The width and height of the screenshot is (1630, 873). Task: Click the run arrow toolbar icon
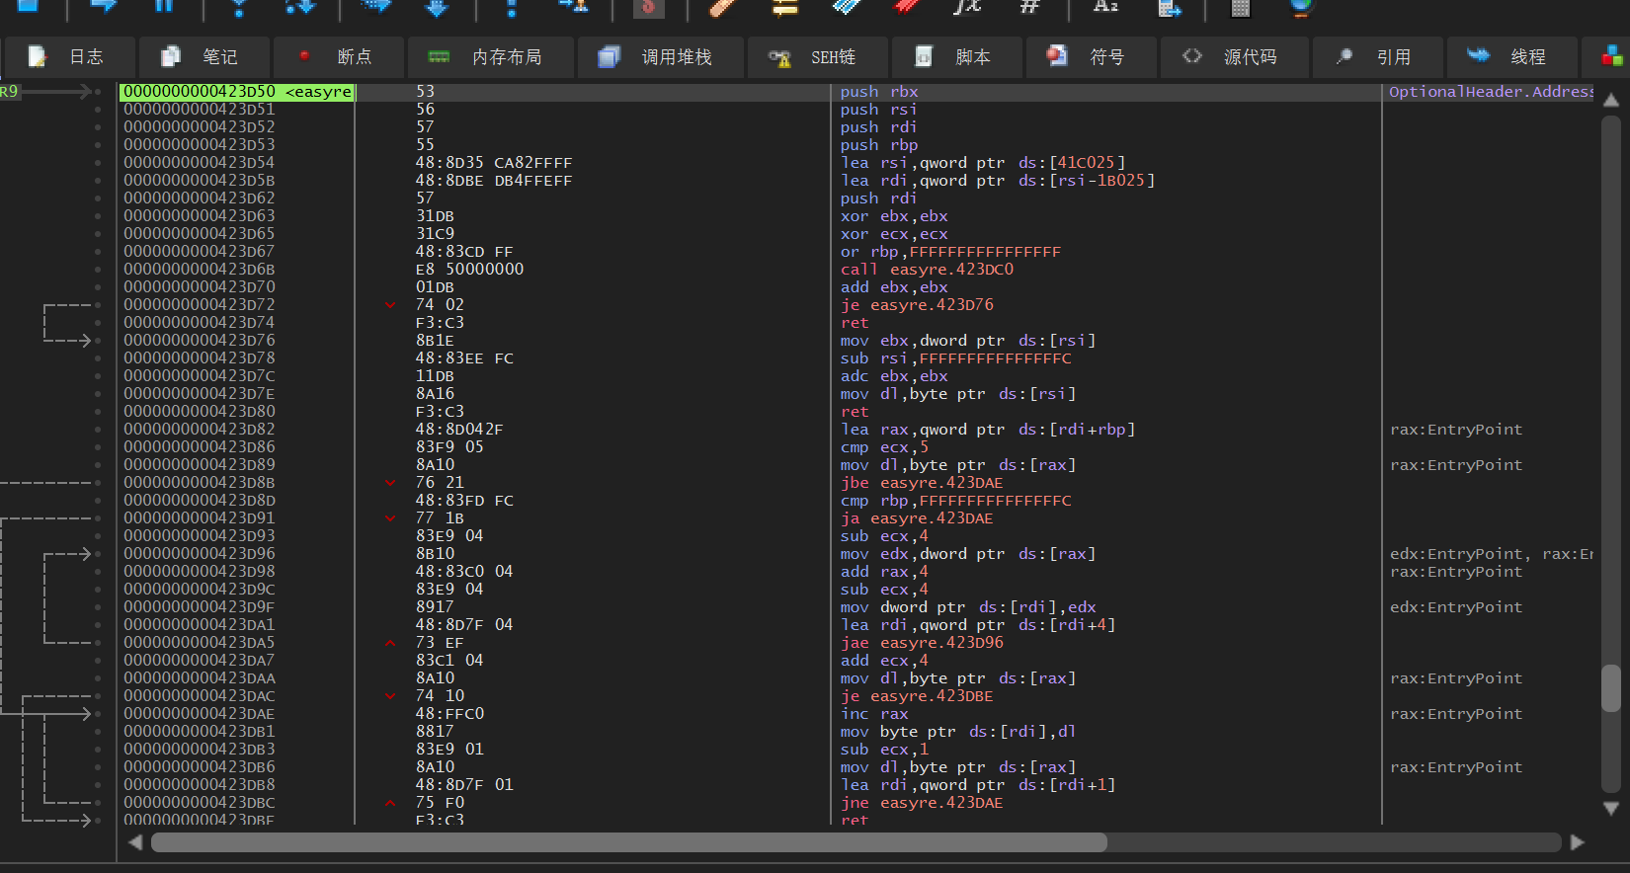(x=103, y=6)
